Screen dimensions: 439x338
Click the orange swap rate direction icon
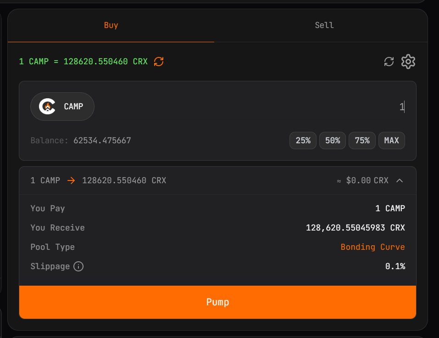coord(159,62)
